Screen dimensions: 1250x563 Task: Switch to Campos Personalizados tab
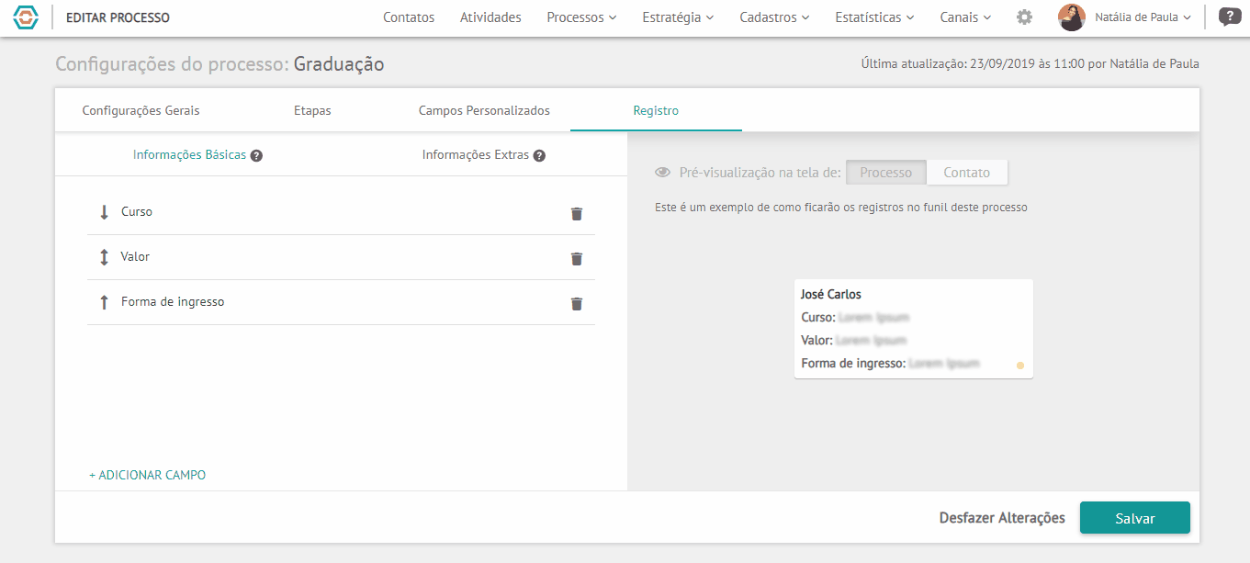pos(484,110)
